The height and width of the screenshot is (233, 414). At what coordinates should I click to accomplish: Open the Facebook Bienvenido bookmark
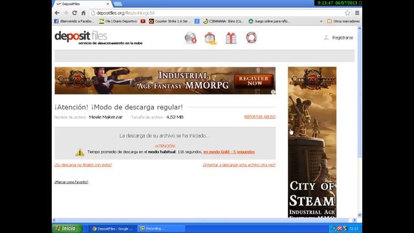click(74, 21)
